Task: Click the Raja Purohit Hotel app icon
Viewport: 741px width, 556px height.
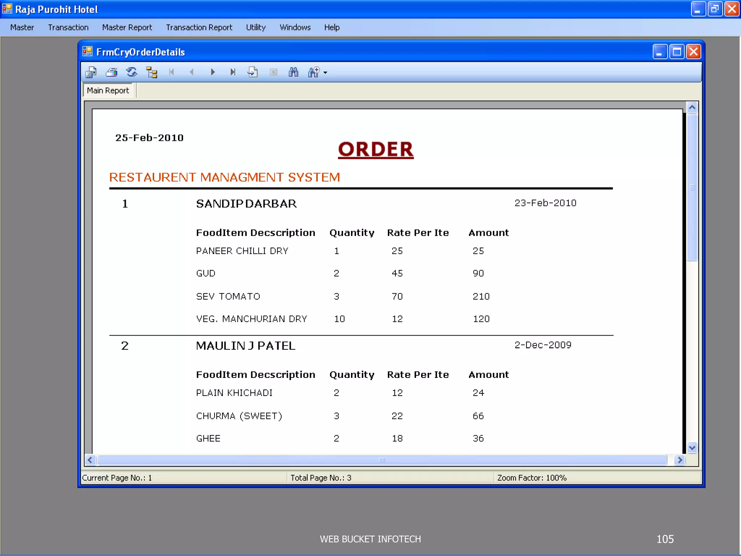Action: tap(7, 9)
